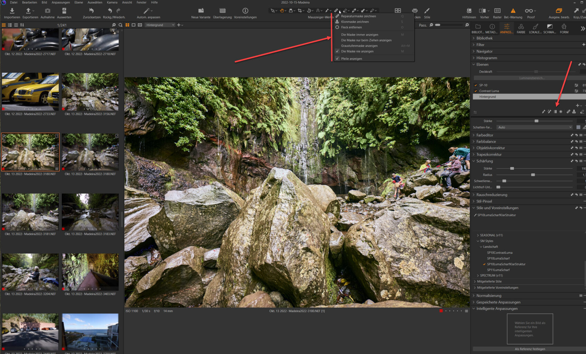Click the Auswerten toolbar icon
The height and width of the screenshot is (354, 586).
(64, 11)
